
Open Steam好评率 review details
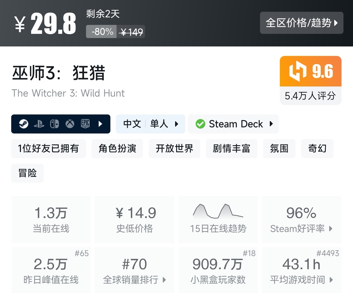click(x=301, y=219)
